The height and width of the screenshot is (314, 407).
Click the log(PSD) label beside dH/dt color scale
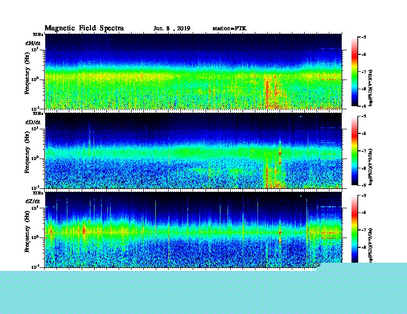point(371,88)
